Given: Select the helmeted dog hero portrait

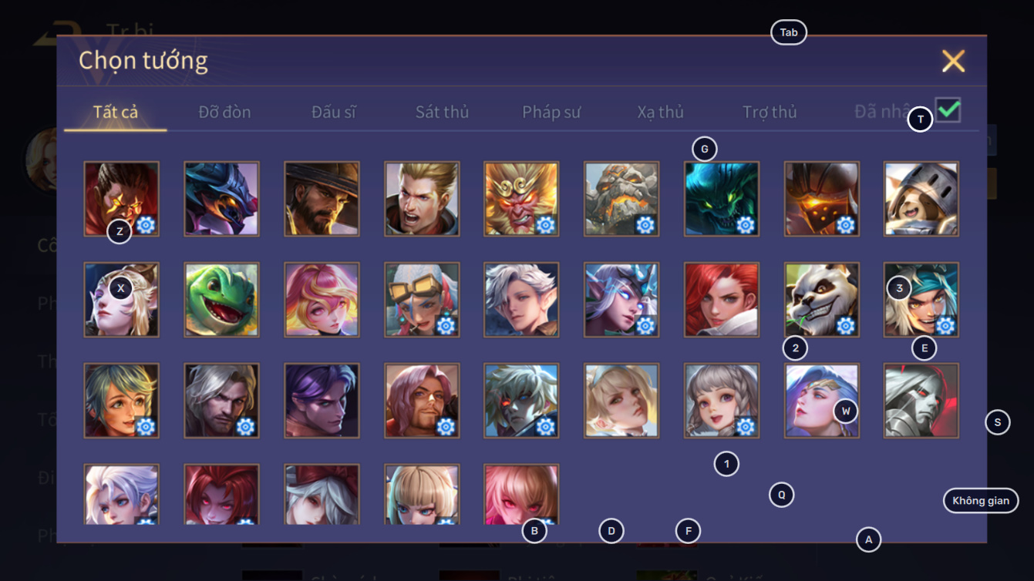Looking at the screenshot, I should tap(921, 199).
